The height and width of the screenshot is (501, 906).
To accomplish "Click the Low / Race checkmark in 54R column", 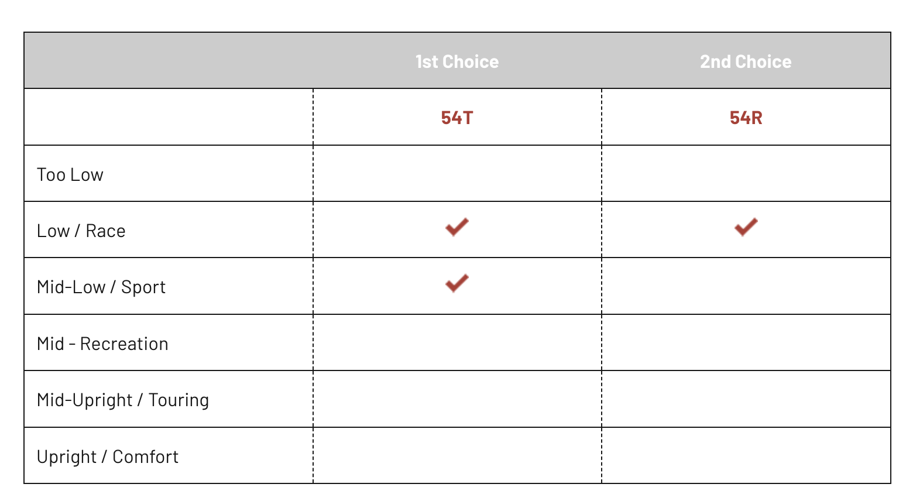I will point(746,227).
